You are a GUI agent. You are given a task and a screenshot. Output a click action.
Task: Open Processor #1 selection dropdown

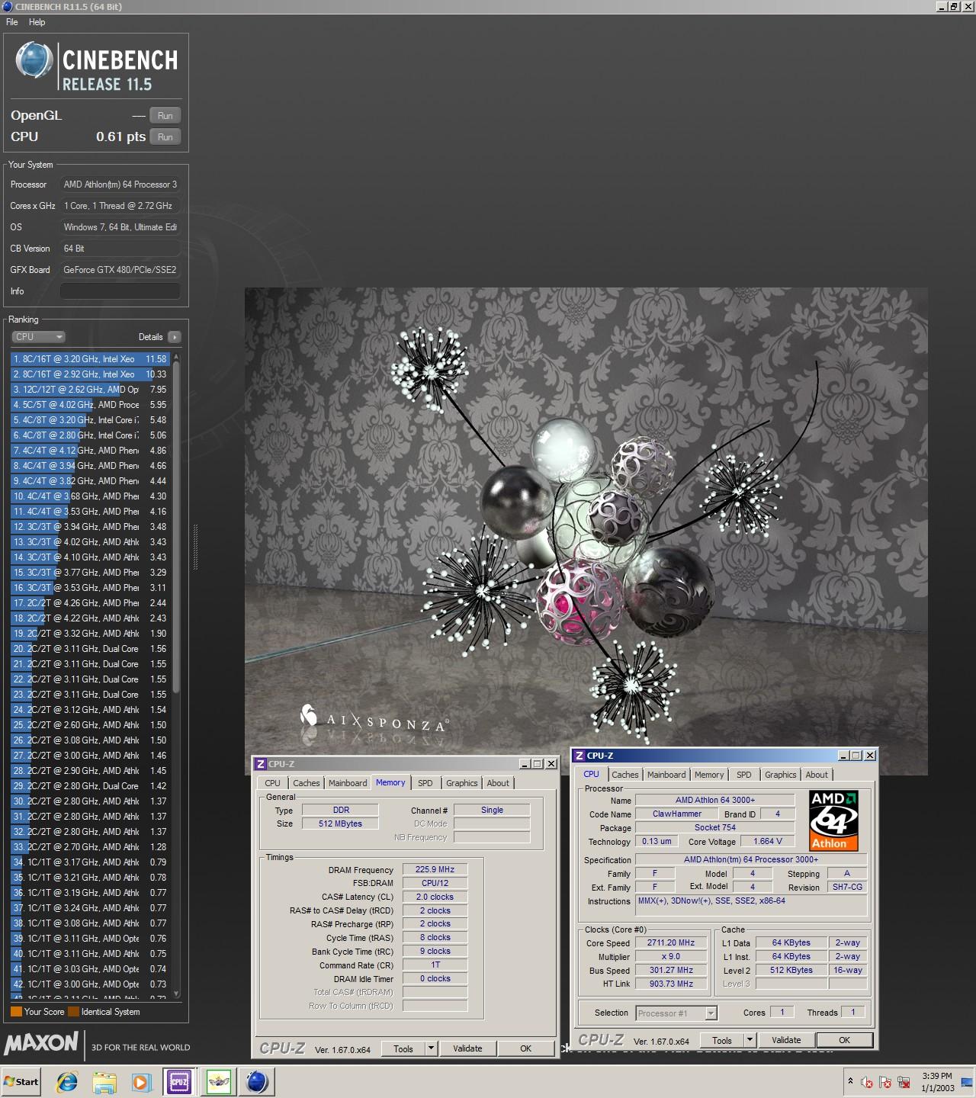point(676,1013)
